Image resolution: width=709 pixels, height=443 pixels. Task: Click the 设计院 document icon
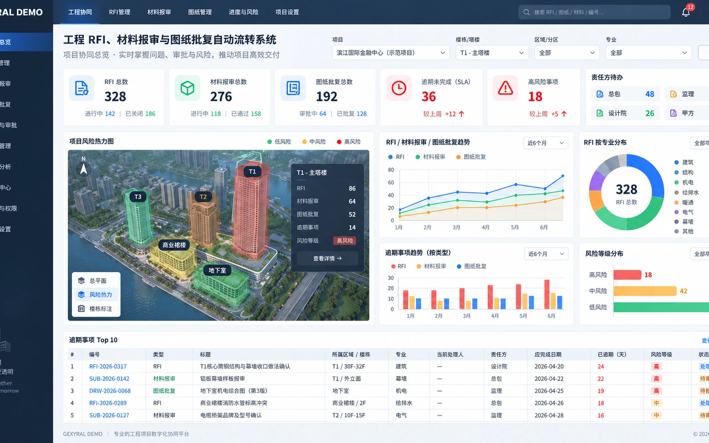point(600,113)
